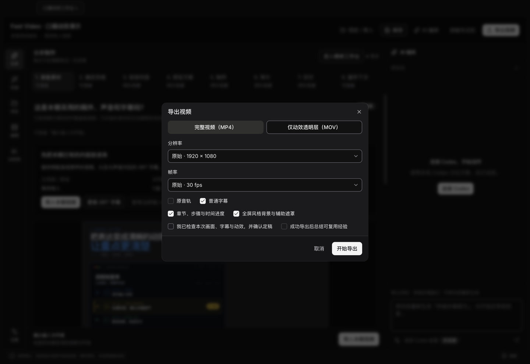Open the 帧率 dropdown showing 30 fps
Image resolution: width=530 pixels, height=364 pixels.
[265, 185]
